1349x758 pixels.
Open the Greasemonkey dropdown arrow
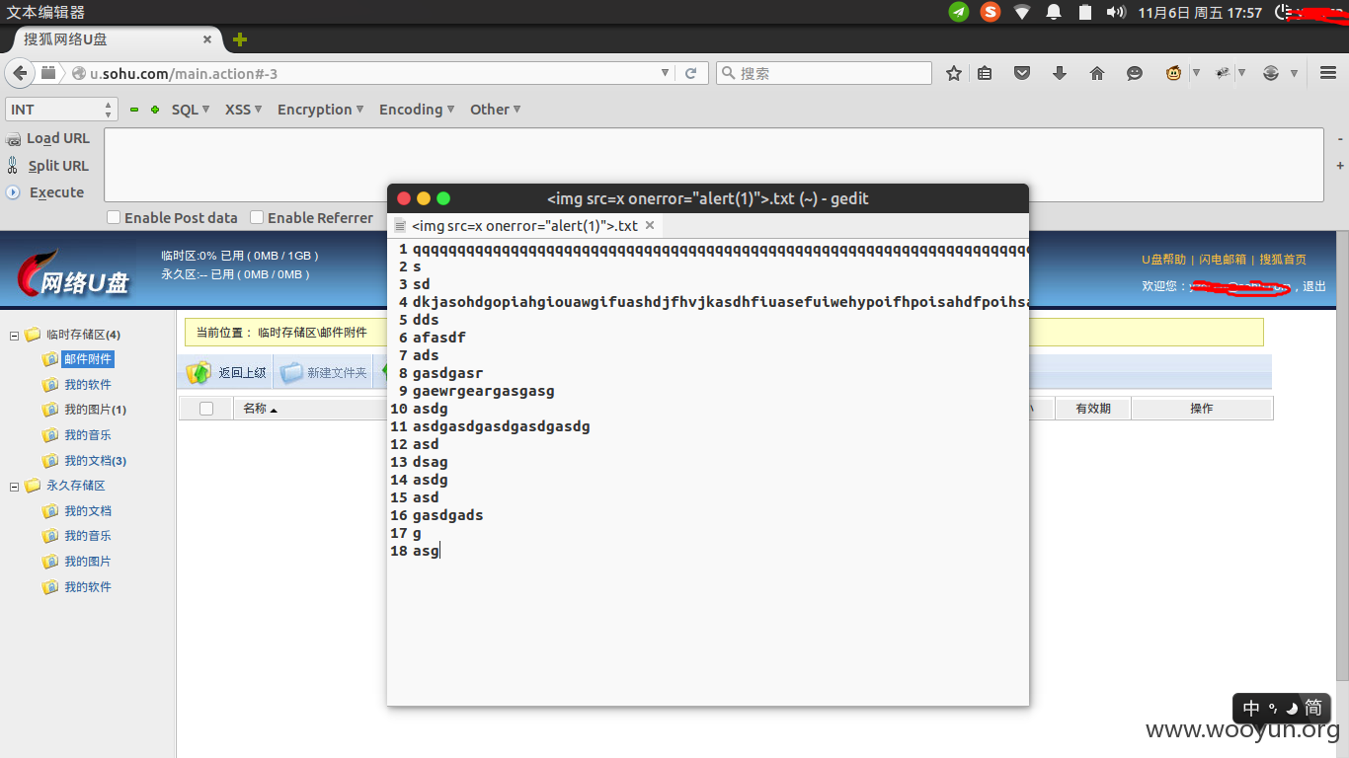click(1196, 73)
